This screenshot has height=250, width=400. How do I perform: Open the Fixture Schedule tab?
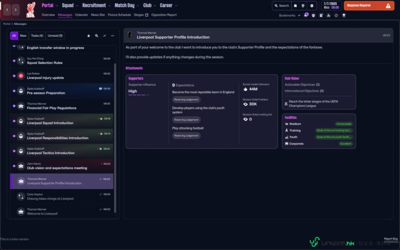coord(119,15)
